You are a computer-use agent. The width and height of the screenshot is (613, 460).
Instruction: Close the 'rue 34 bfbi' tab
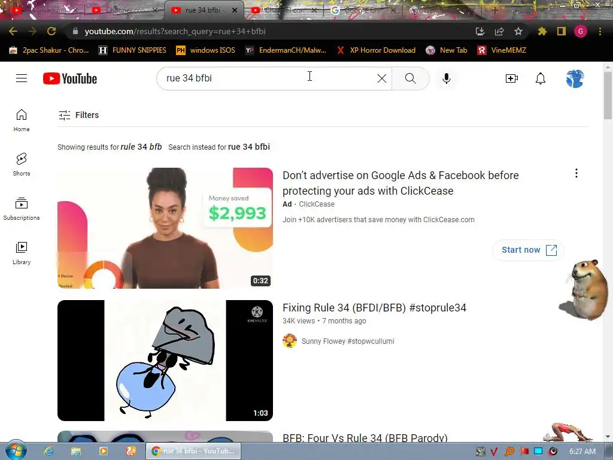tap(235, 10)
